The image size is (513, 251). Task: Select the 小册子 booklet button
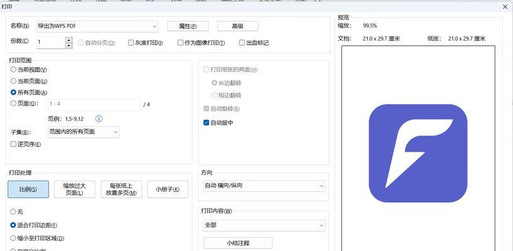point(167,190)
